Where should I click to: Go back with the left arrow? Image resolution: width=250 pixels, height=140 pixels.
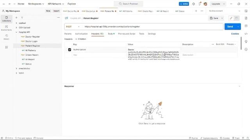coord(10,4)
